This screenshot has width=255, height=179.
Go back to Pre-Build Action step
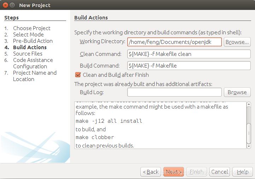[x=151, y=172]
